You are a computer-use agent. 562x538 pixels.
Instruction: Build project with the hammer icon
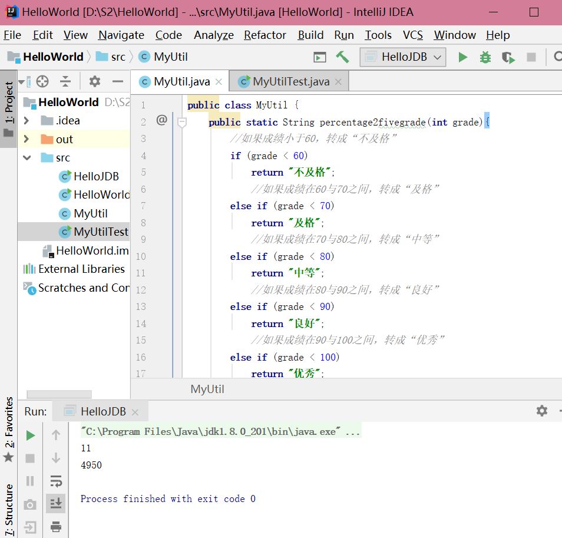pos(342,57)
